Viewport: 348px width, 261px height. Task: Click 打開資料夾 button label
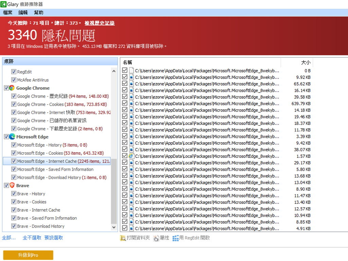point(138,238)
